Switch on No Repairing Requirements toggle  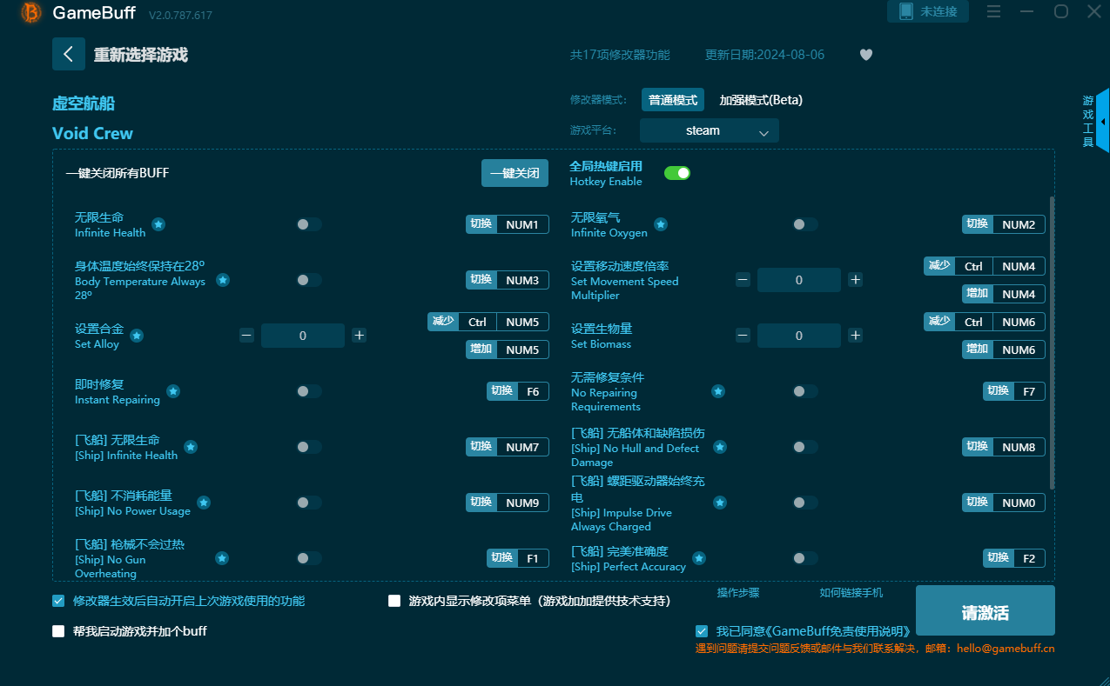pos(804,391)
